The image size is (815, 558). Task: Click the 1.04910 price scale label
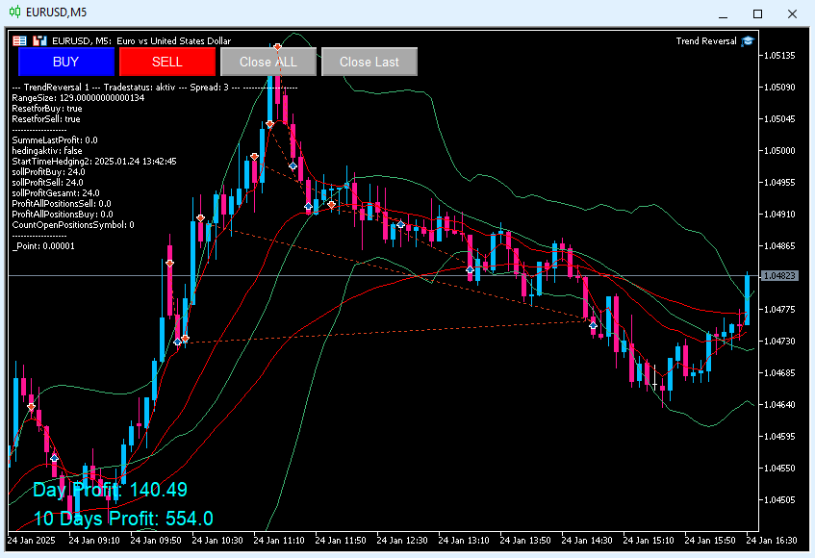tap(779, 214)
